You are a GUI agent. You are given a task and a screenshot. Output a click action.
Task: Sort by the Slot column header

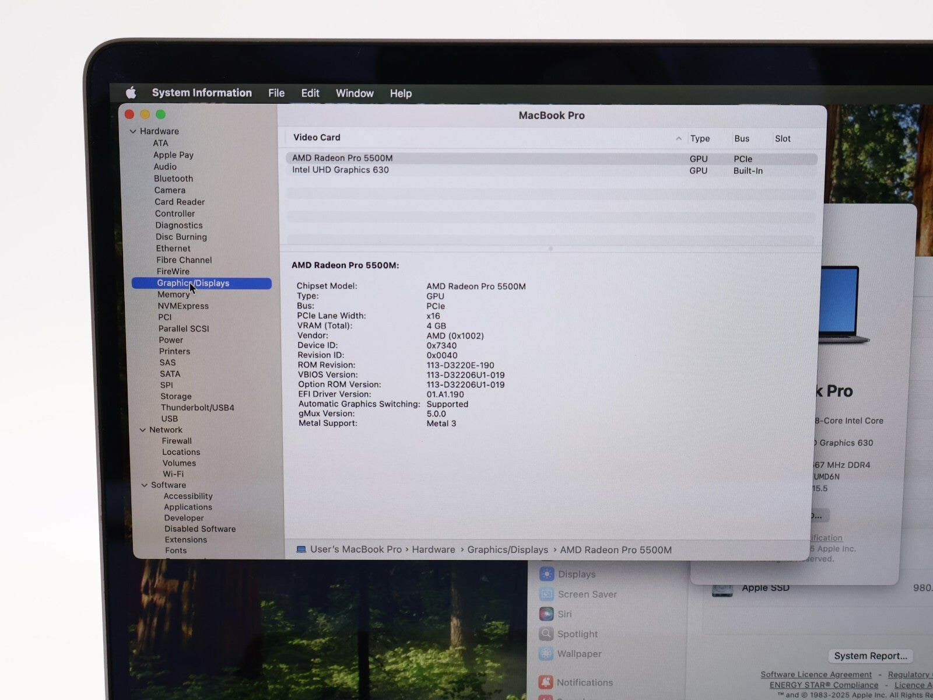tap(783, 139)
